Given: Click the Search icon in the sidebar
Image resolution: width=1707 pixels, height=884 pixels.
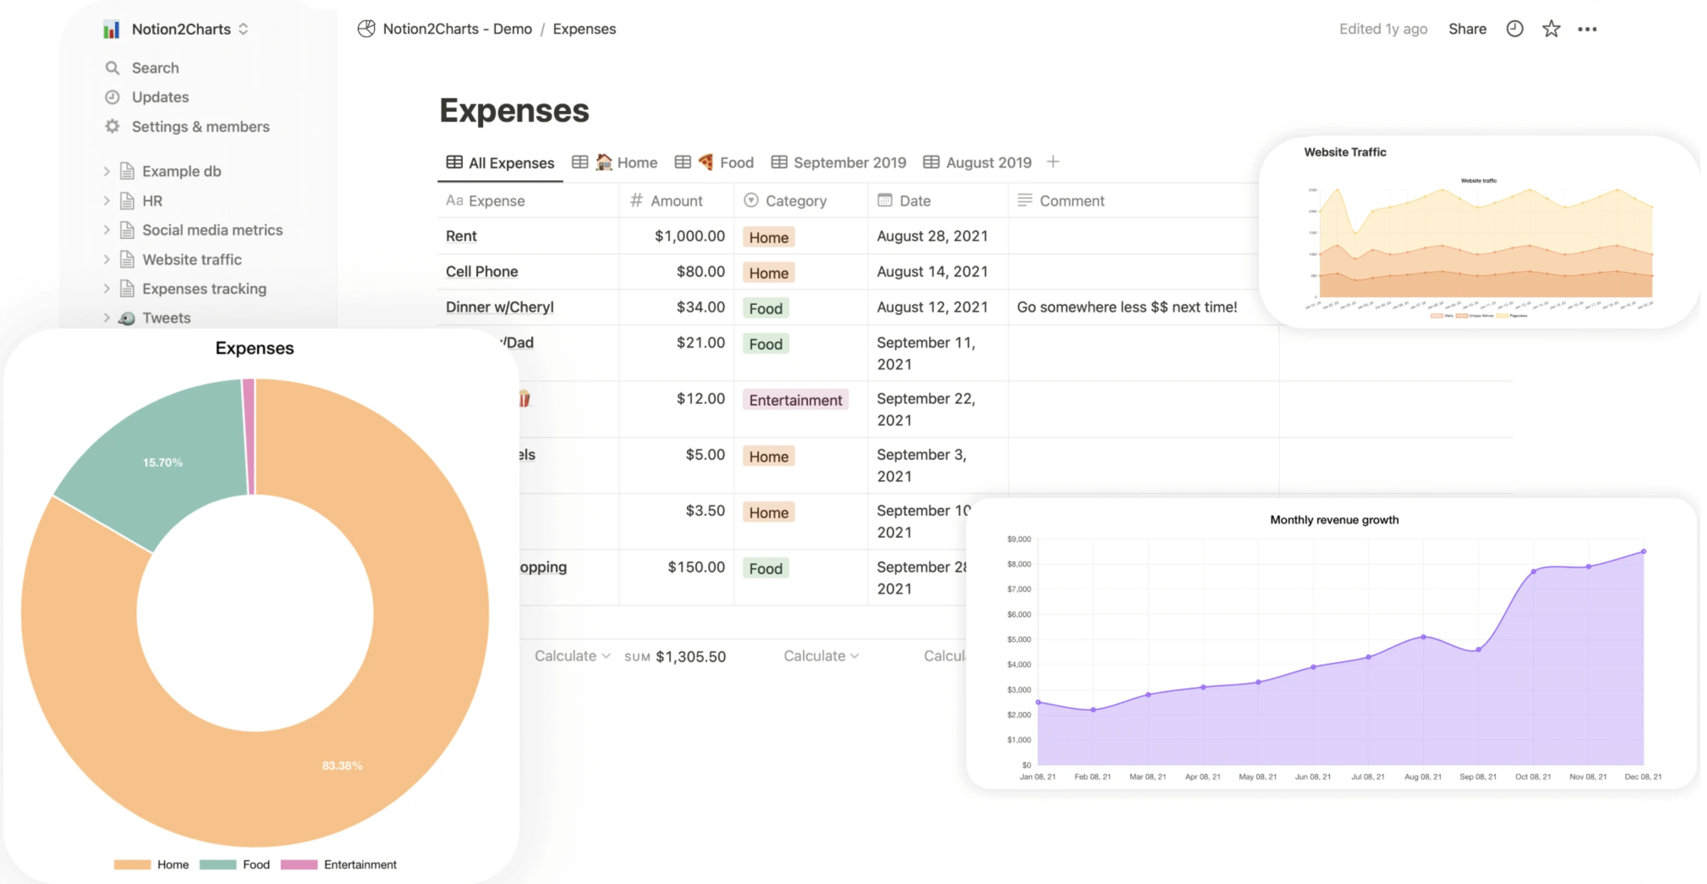Looking at the screenshot, I should coord(112,68).
